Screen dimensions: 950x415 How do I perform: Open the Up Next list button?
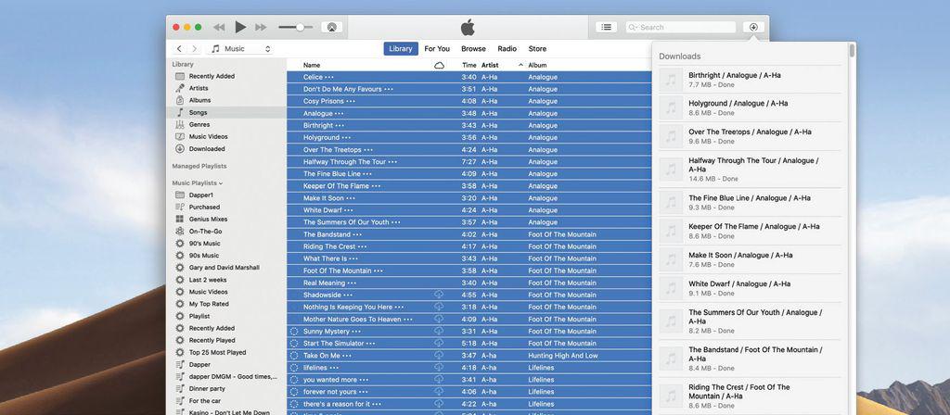coord(606,27)
